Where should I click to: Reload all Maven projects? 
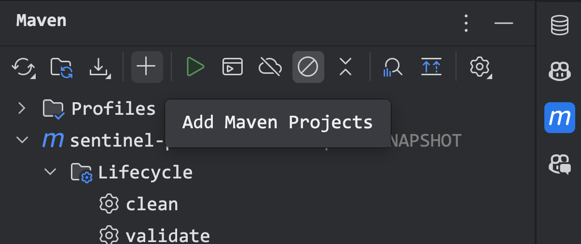24,67
